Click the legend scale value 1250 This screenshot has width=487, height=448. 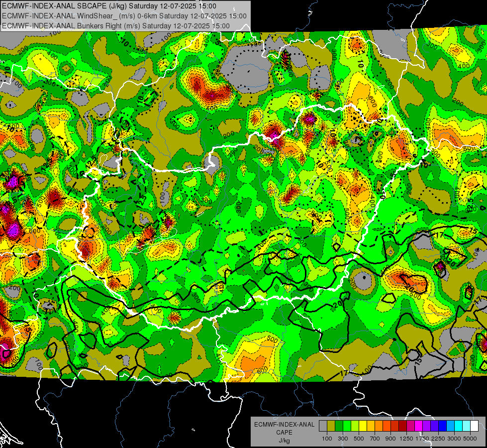[x=406, y=439]
